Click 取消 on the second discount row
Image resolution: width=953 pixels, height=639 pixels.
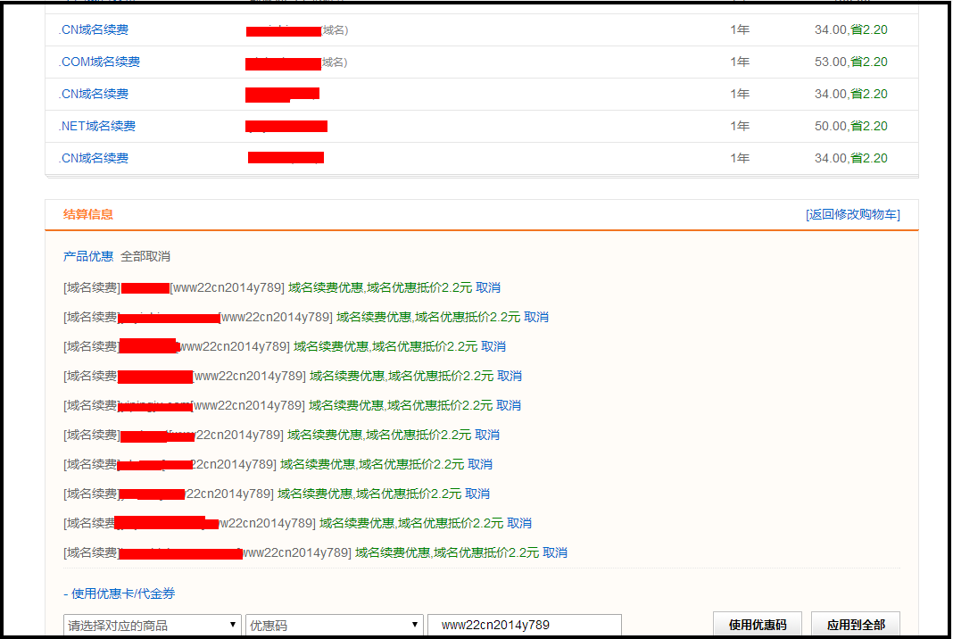[x=536, y=317]
